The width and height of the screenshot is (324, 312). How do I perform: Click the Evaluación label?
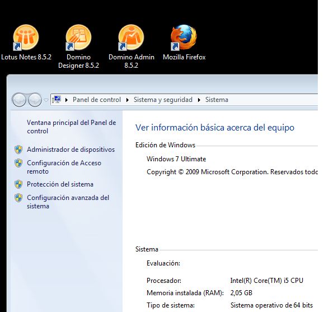[x=163, y=263]
